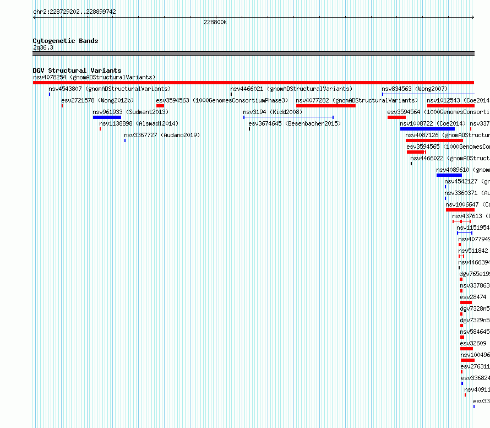Image resolution: width=490 pixels, height=428 pixels.
Task: Click the nsv1012543 (Coe2014) label
Action: click(x=458, y=100)
